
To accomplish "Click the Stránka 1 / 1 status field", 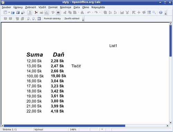I will (x=17, y=130).
